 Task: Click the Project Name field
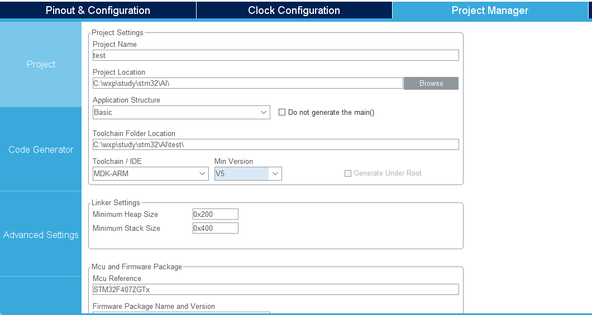pos(275,55)
